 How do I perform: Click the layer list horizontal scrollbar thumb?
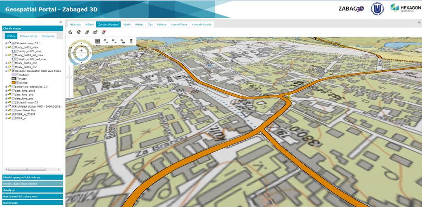(27, 170)
